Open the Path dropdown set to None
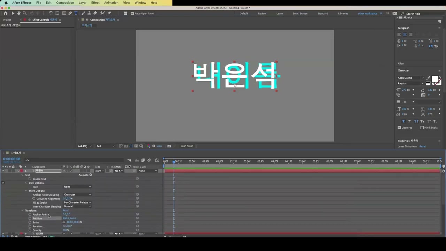The height and width of the screenshot is (251, 446). pyautogui.click(x=77, y=187)
